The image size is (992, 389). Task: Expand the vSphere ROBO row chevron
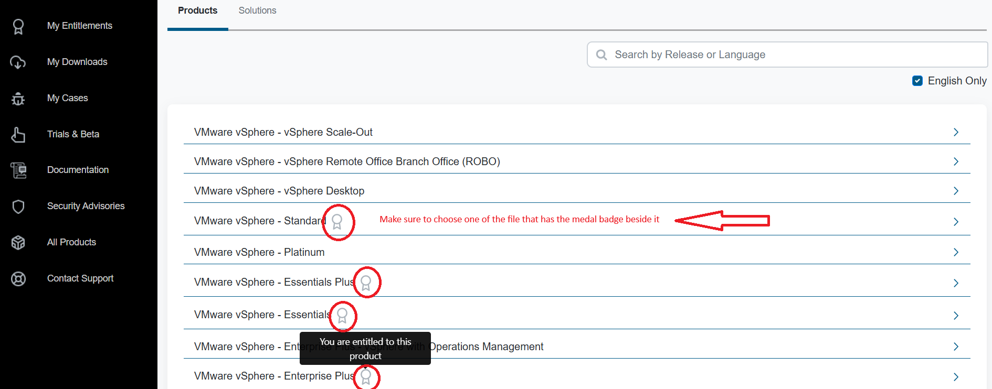point(956,161)
